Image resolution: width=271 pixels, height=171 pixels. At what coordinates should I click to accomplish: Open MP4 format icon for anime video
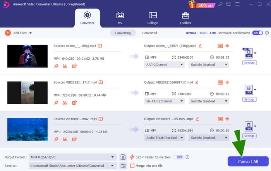(x=249, y=53)
